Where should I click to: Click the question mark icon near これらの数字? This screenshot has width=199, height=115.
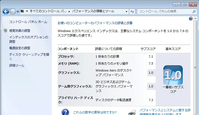[x=65, y=112]
